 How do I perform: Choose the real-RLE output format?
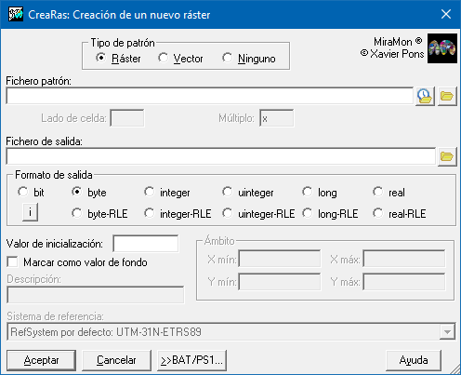click(400, 213)
